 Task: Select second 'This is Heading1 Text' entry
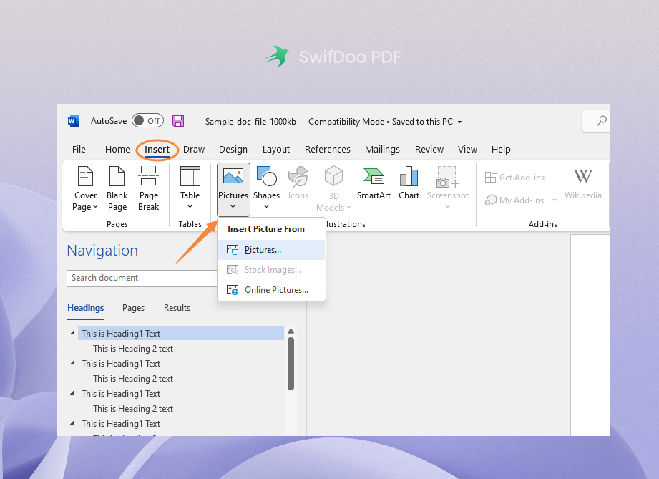point(121,364)
